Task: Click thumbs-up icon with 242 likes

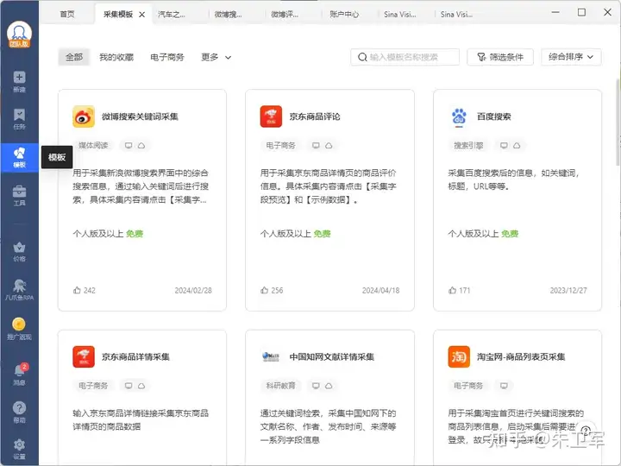Action: [x=77, y=291]
